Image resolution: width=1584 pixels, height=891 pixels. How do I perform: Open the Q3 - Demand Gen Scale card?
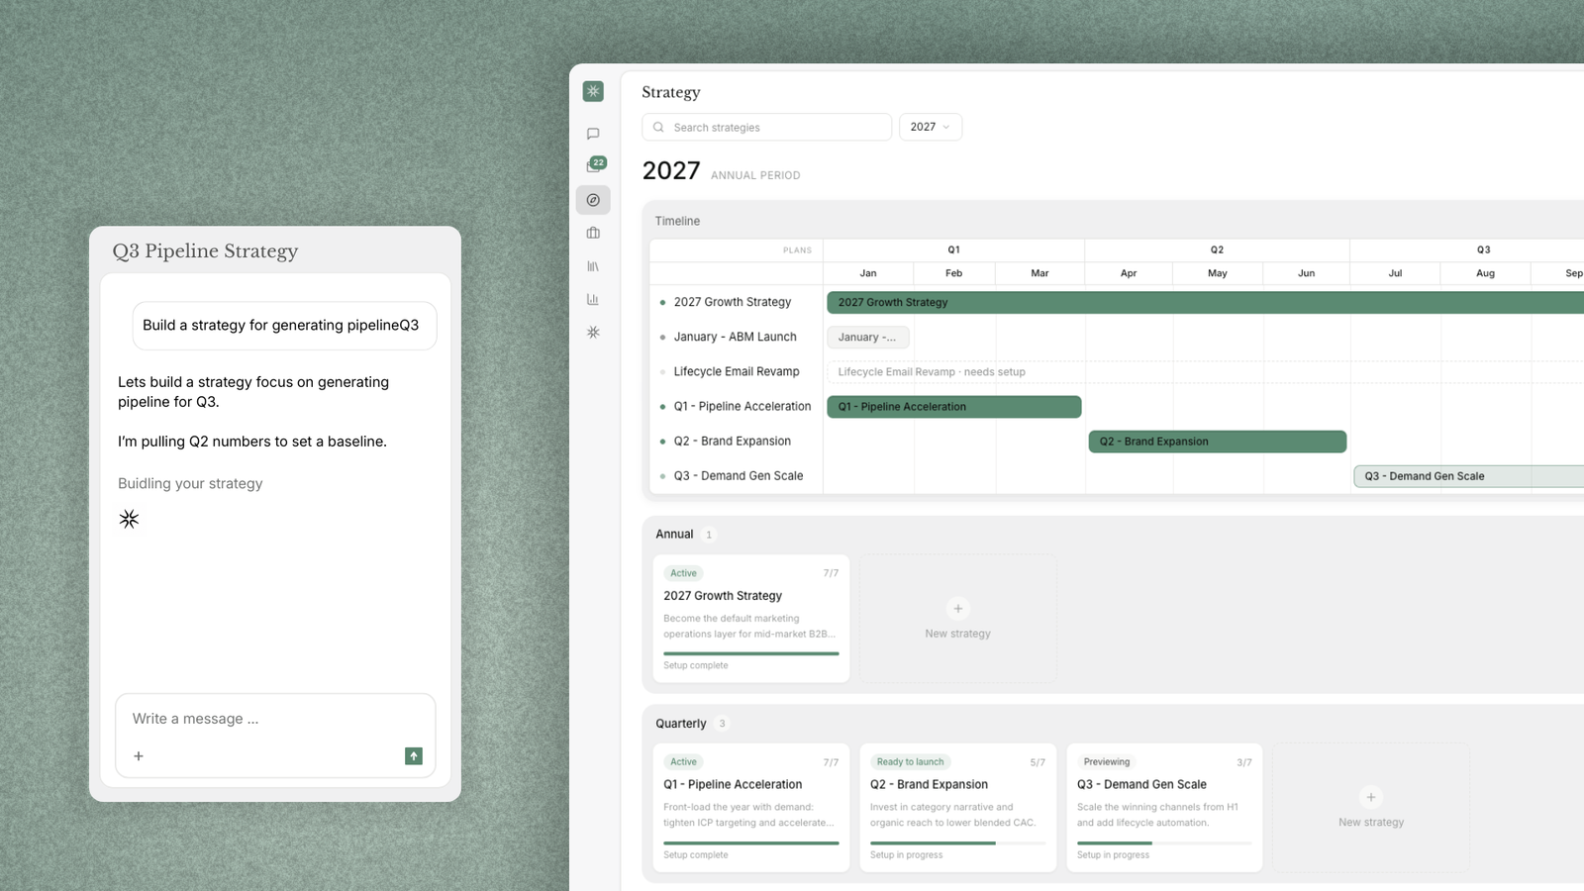click(x=1164, y=808)
